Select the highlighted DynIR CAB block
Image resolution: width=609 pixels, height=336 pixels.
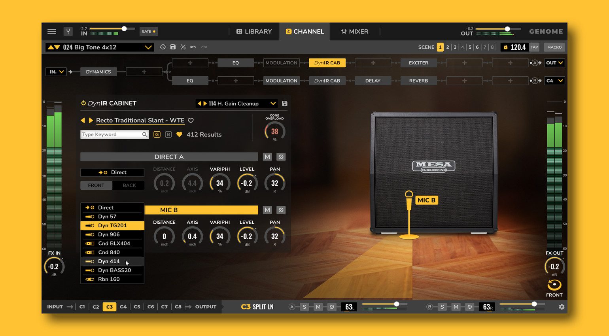coord(327,63)
